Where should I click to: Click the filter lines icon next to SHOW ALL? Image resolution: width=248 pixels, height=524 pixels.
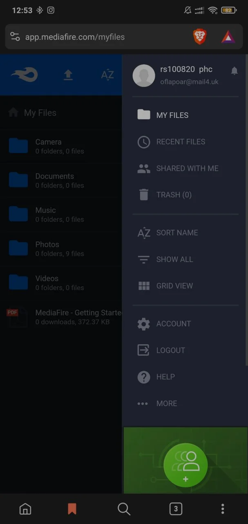point(143,259)
